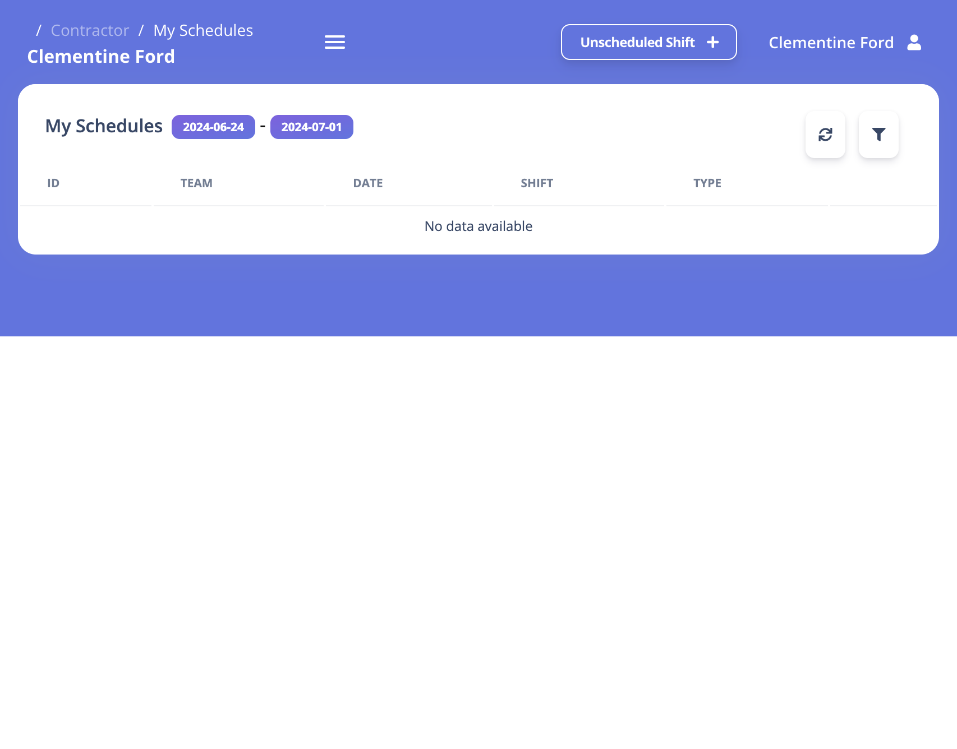Select end date 2024-07-01 badge
The image size is (957, 749).
click(x=311, y=127)
